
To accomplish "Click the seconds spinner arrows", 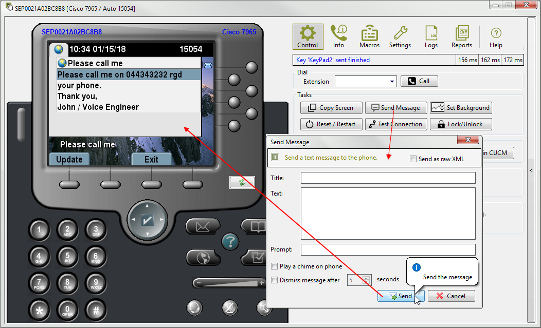I will pos(367,280).
